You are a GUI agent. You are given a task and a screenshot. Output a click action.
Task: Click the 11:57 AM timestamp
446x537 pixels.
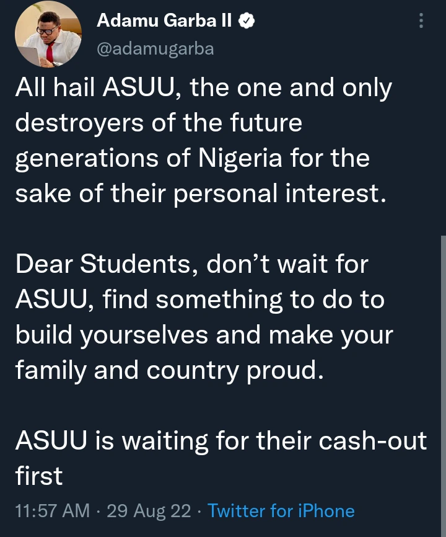[52, 511]
